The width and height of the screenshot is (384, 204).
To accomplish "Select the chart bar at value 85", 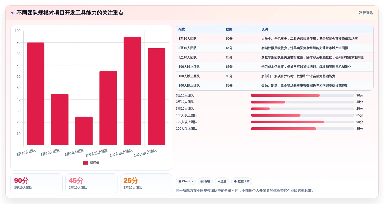I will tap(157, 97).
